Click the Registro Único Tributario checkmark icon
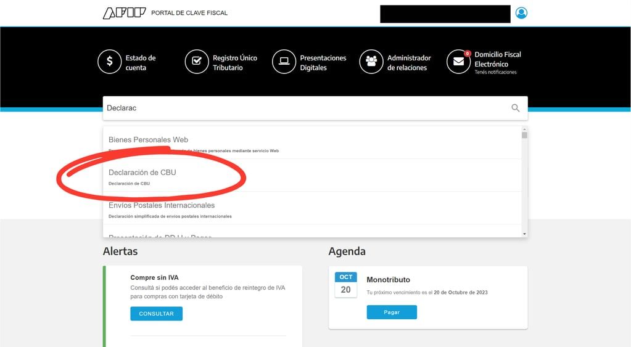The image size is (631, 347). 197,62
